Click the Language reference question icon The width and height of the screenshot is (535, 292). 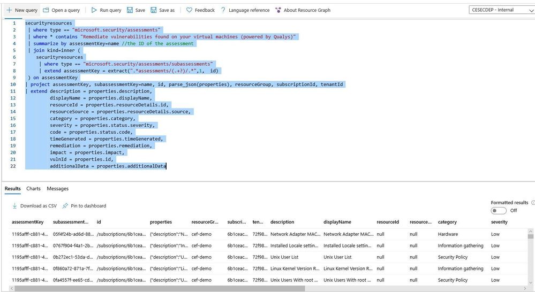[x=223, y=10]
